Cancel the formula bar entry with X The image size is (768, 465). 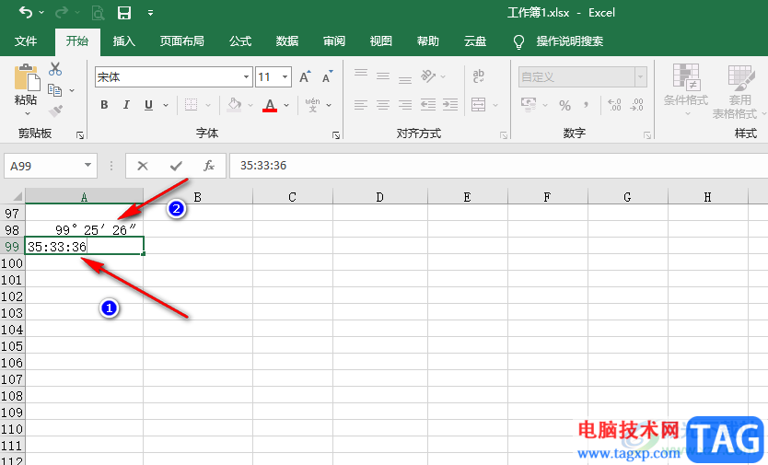pos(143,166)
